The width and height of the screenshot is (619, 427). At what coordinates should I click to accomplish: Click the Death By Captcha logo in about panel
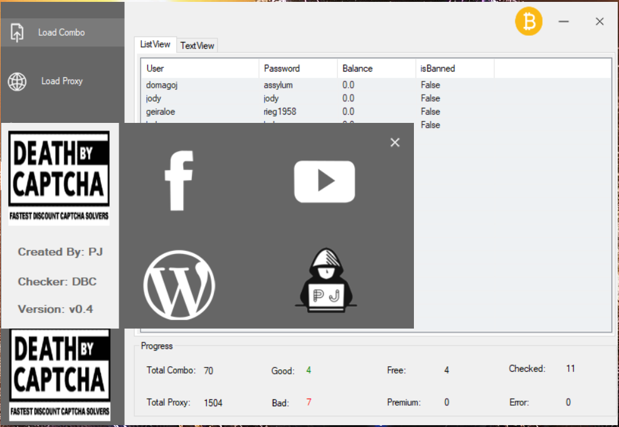(x=59, y=178)
